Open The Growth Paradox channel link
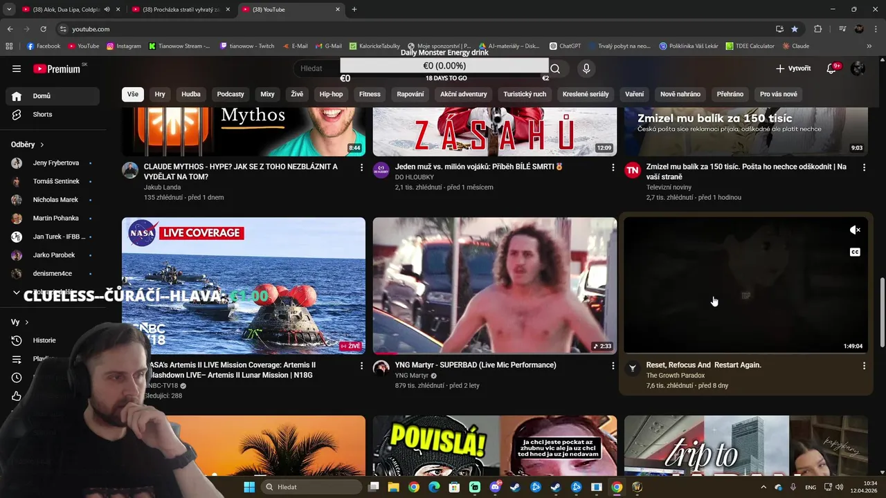886x498 pixels. pos(675,376)
